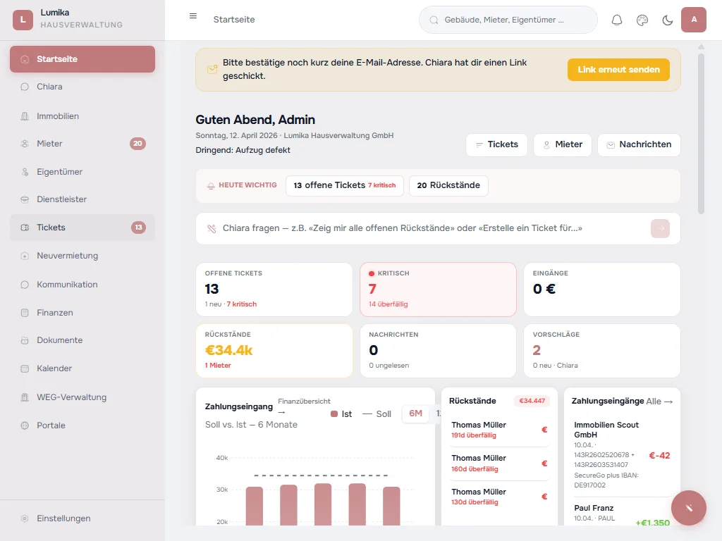Toggle dark mode with the moon icon
Screen dimensions: 722x541
667,20
